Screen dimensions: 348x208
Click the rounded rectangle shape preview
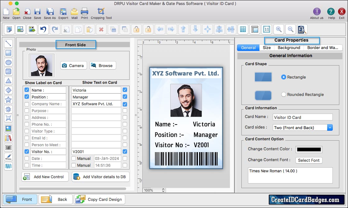263,95
